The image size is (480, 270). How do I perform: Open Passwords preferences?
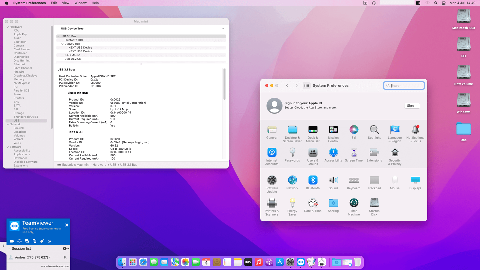point(292,155)
